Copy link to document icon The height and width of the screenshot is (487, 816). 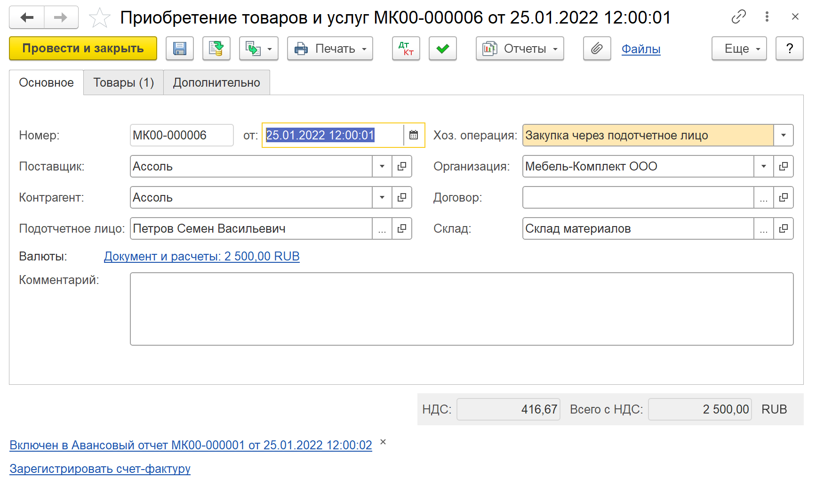pyautogui.click(x=738, y=17)
